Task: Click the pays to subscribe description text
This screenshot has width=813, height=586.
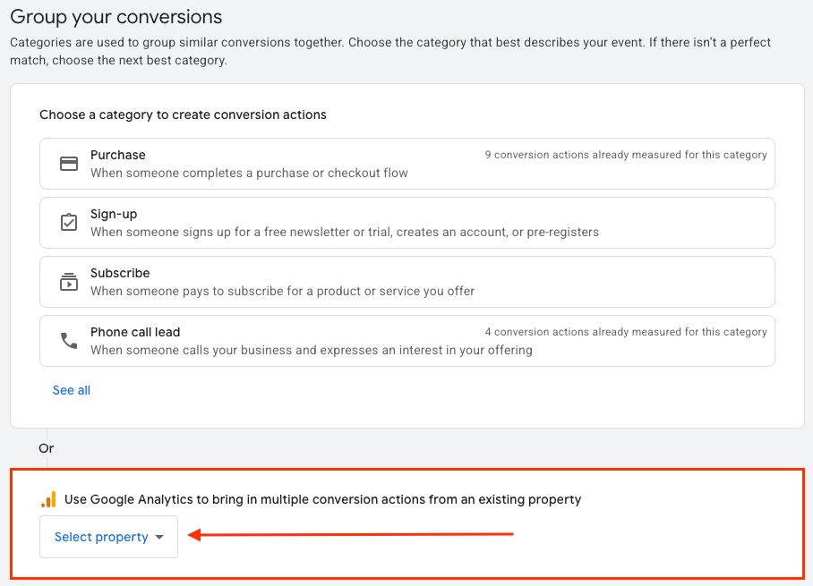Action: click(282, 291)
